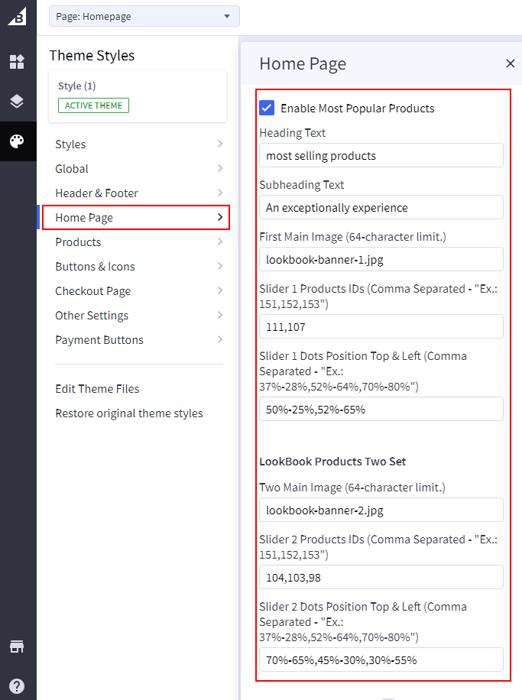
Task: Select the Style (1) active theme card
Action: 138,96
